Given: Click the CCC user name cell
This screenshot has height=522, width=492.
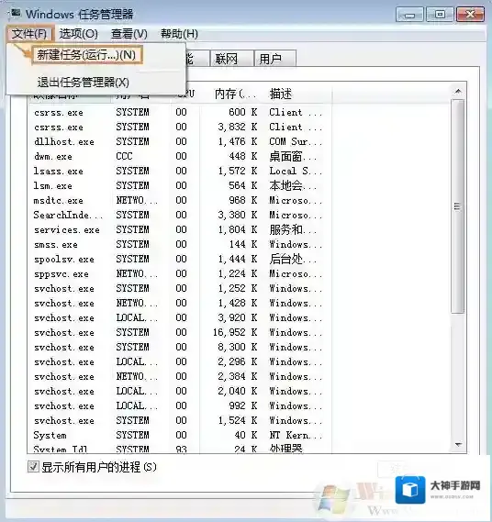Looking at the screenshot, I should coord(124,156).
